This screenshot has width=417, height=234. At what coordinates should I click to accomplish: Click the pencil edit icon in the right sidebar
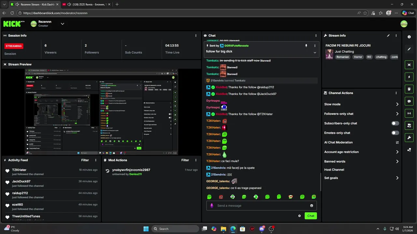tap(409, 49)
